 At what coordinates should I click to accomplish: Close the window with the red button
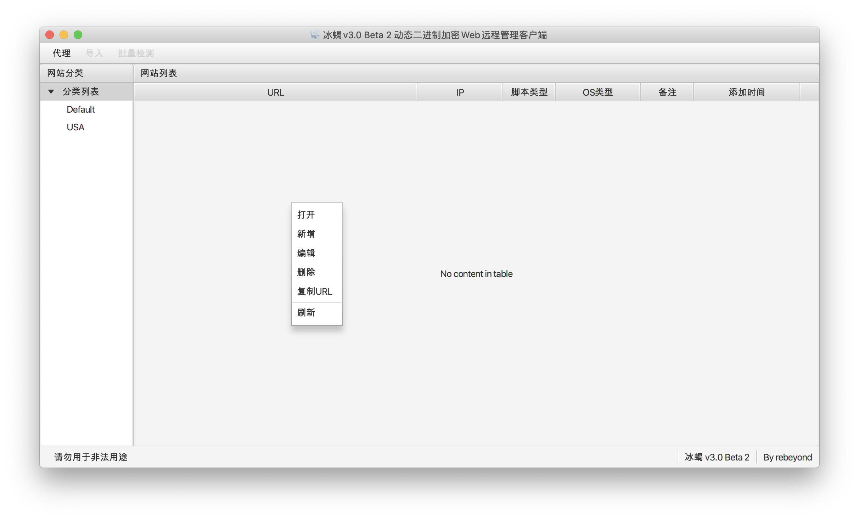(x=50, y=35)
